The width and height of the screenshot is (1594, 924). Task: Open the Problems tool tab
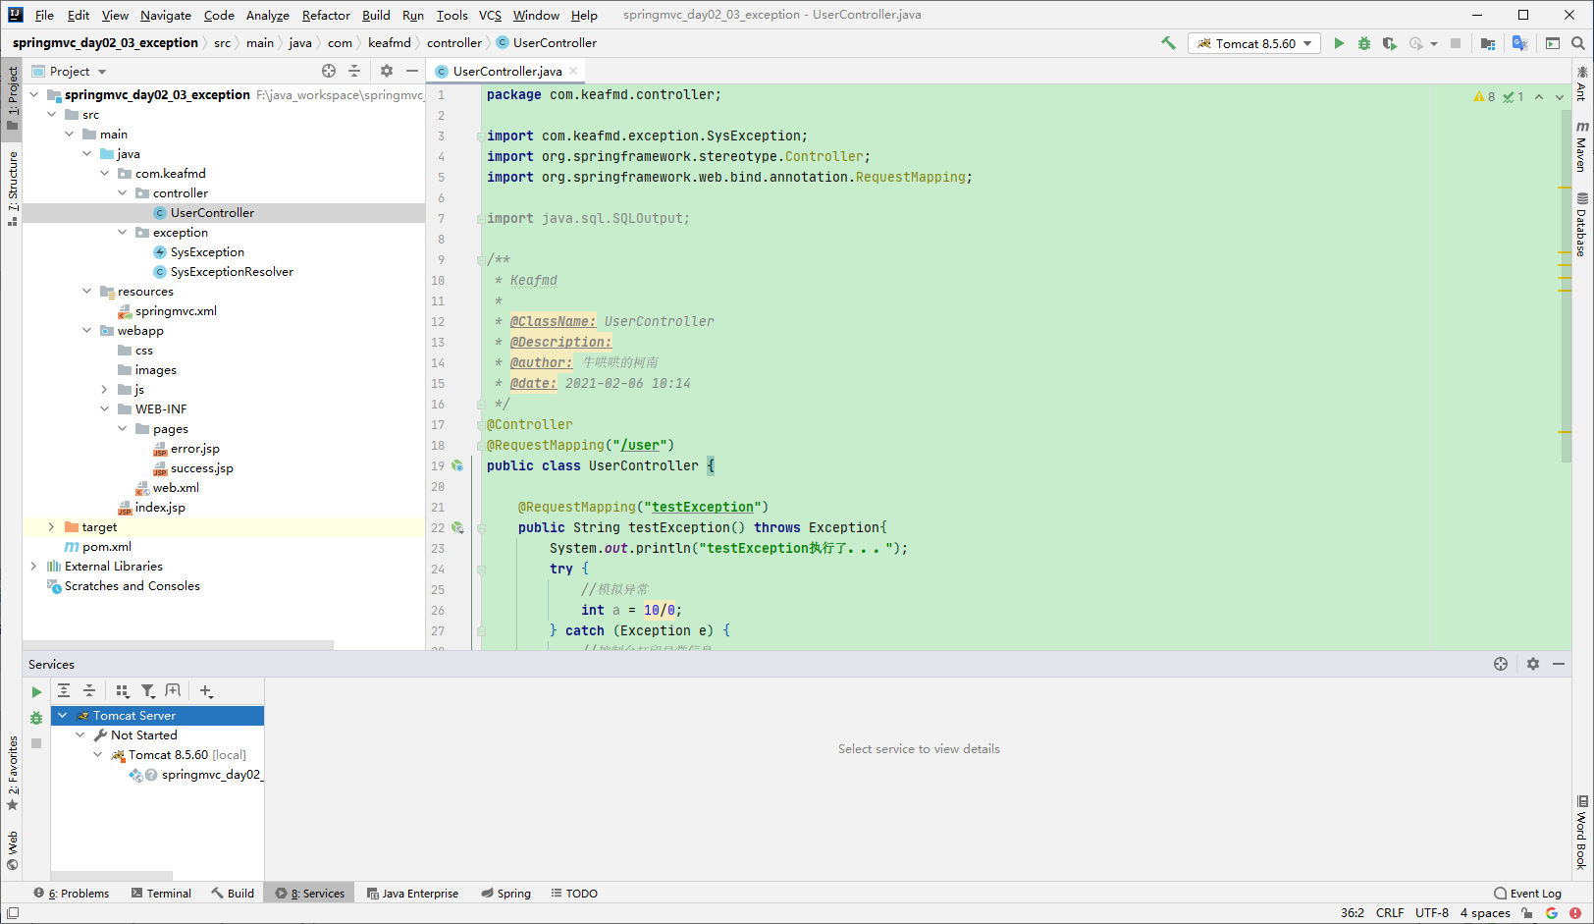point(71,894)
